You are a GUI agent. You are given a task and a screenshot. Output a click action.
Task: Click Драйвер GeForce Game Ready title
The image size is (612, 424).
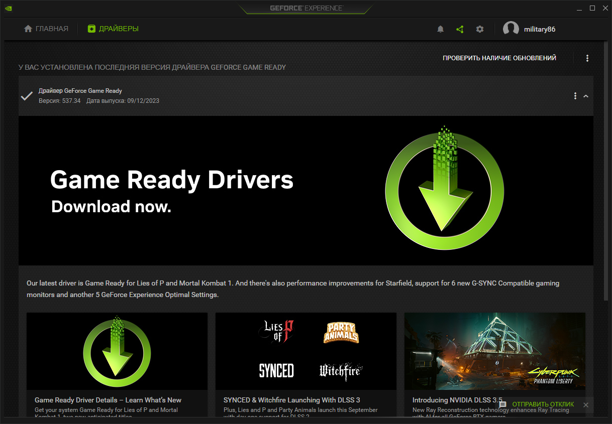tap(80, 91)
